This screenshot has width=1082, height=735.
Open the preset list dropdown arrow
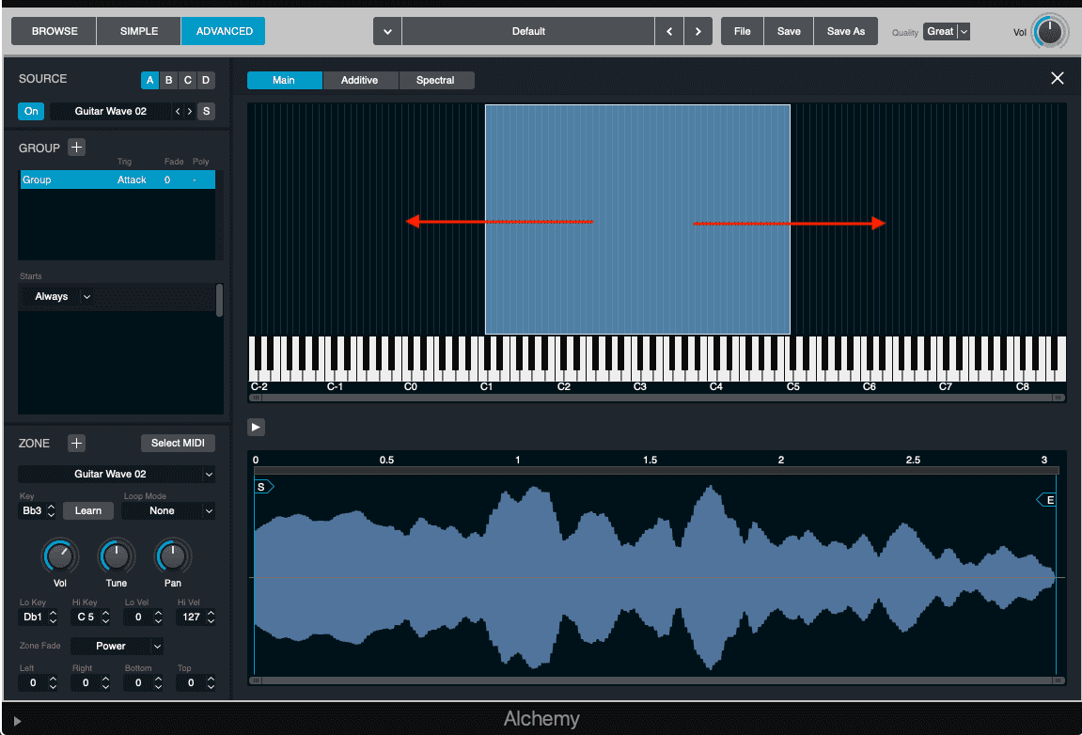click(387, 31)
